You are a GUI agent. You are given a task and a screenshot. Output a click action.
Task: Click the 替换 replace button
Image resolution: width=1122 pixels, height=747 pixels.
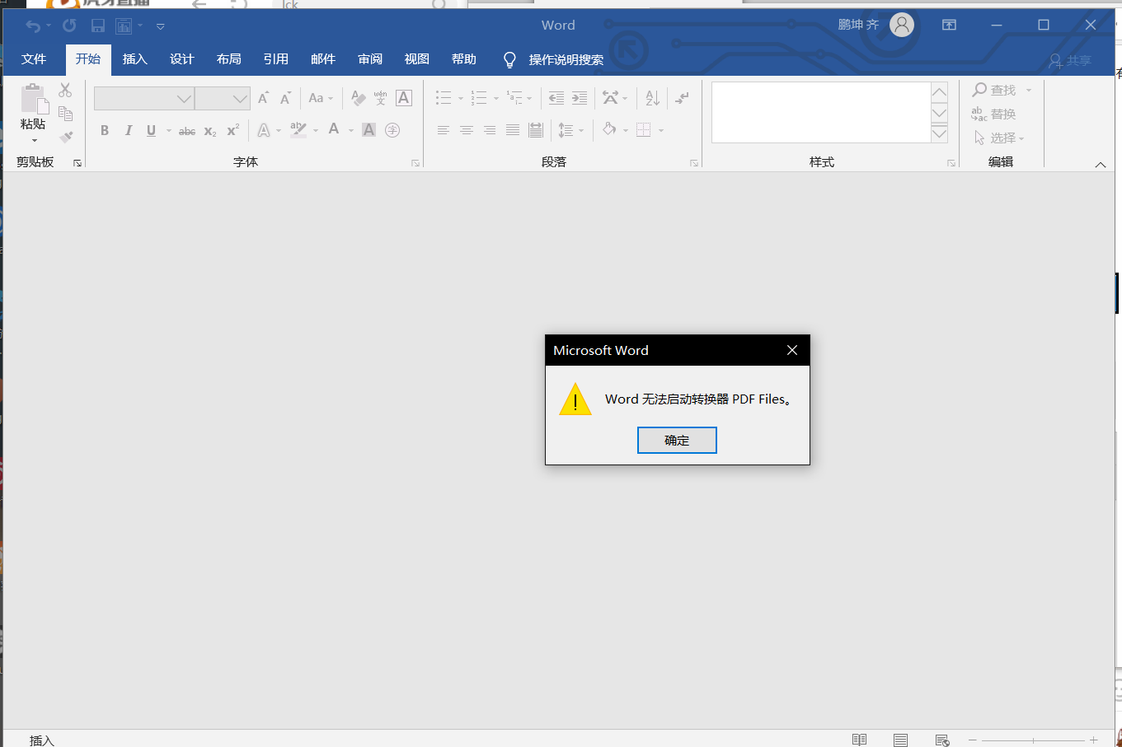[993, 114]
